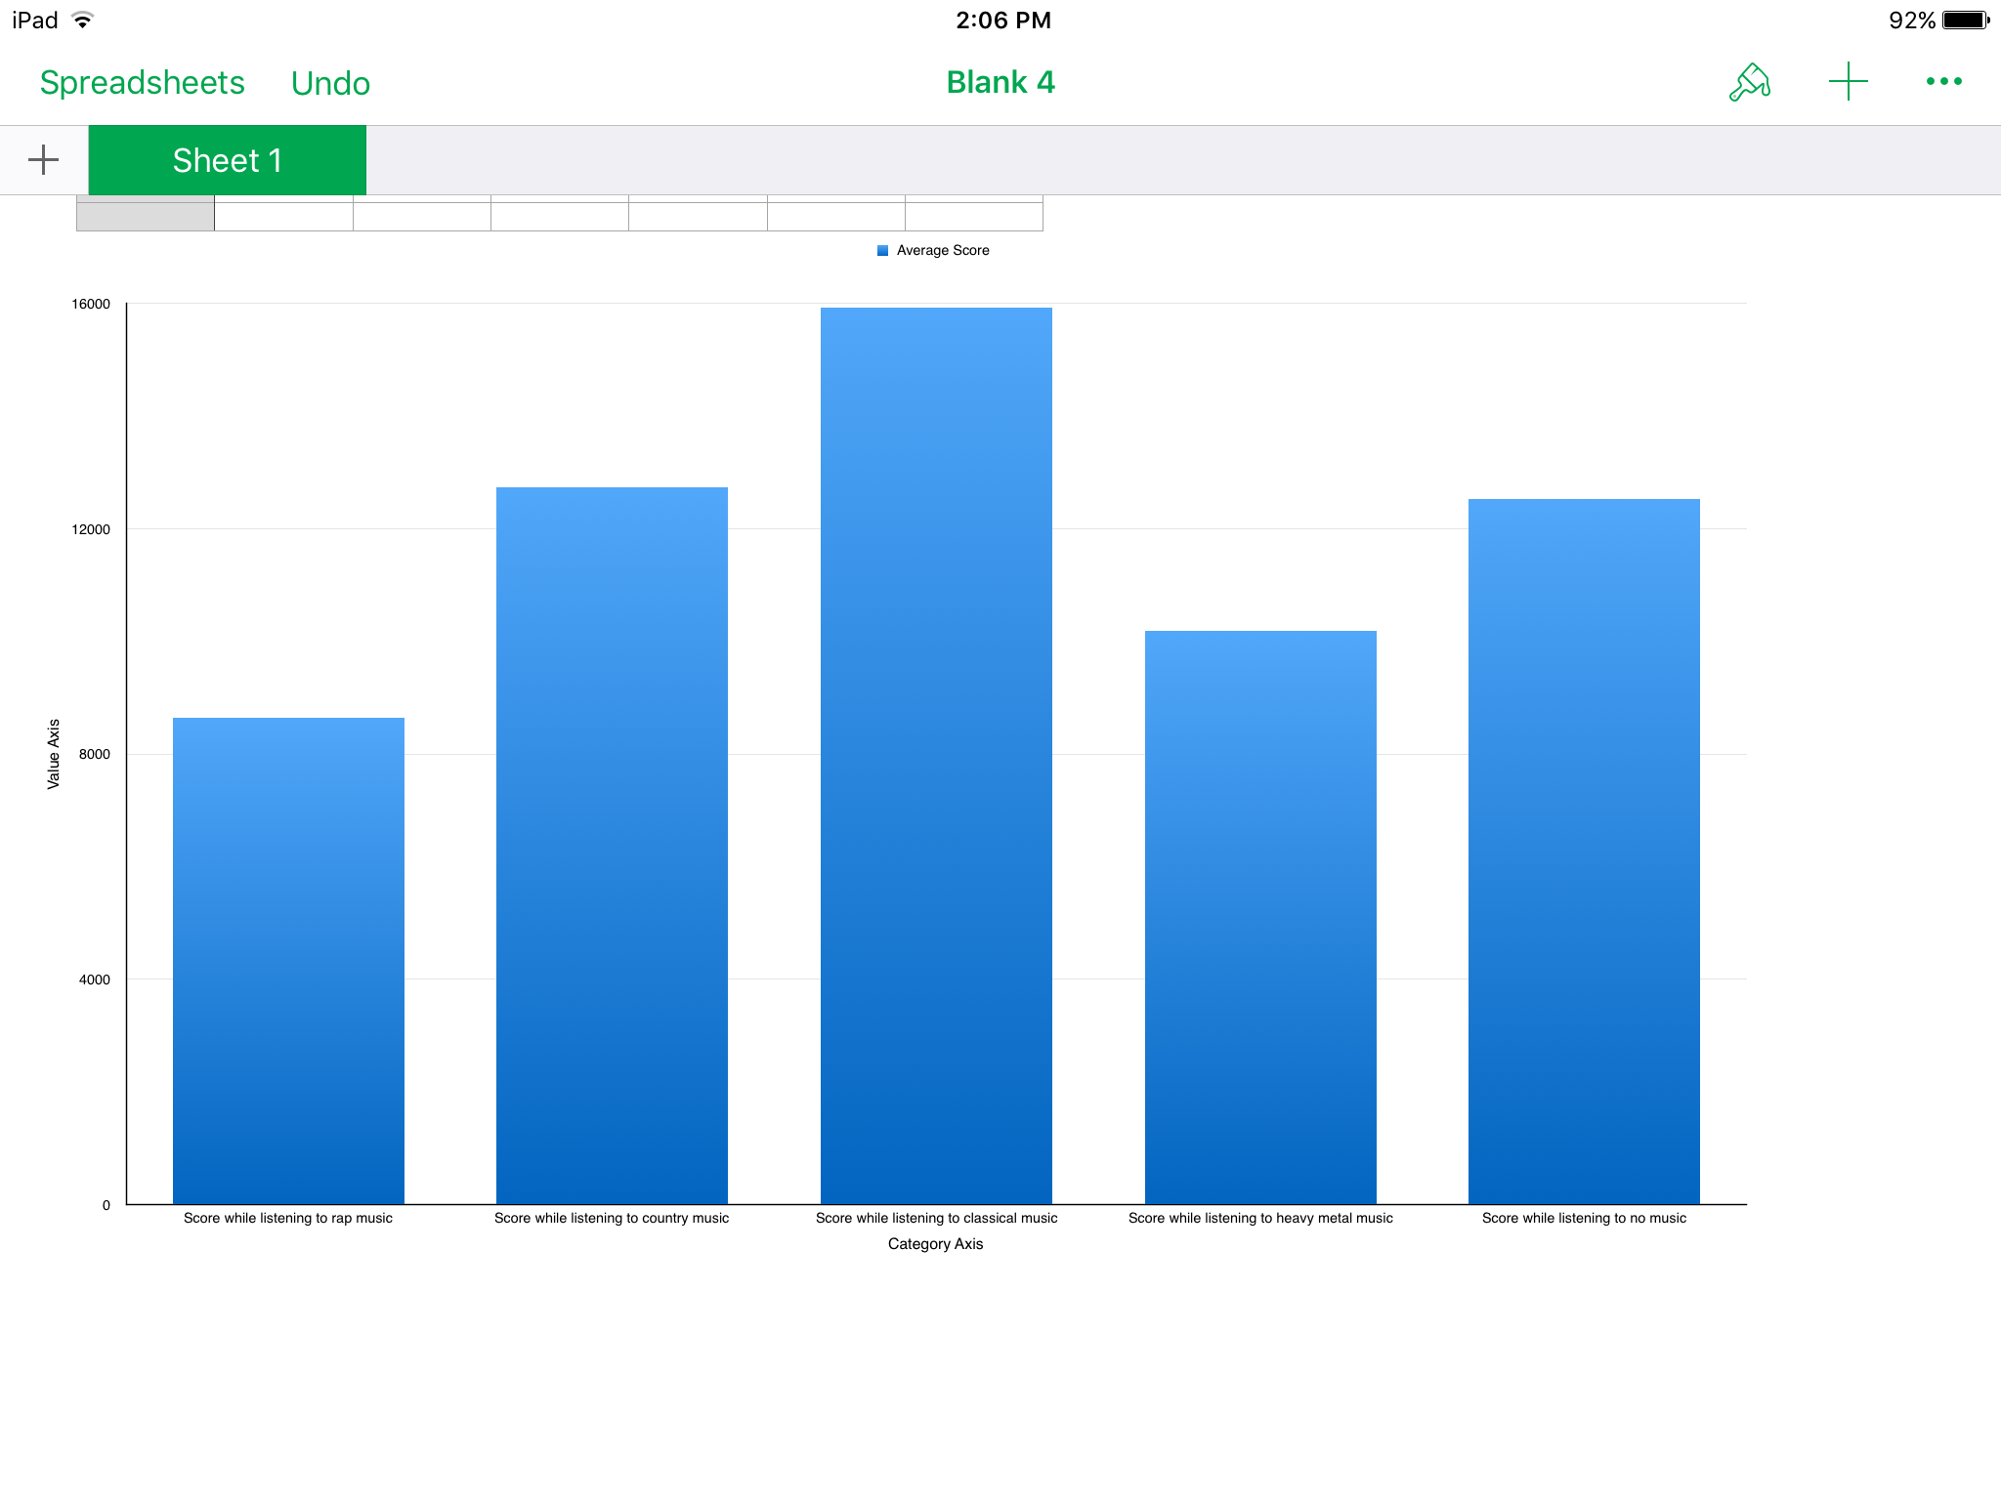The height and width of the screenshot is (1500, 2001).
Task: Select the gray header cell in table
Action: click(x=145, y=213)
